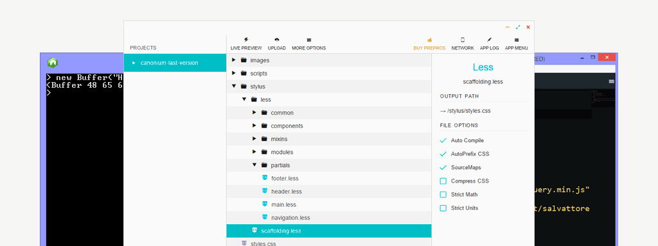This screenshot has height=246, width=658.
Task: Click the MORE OPTIONS label
Action: pyautogui.click(x=309, y=48)
